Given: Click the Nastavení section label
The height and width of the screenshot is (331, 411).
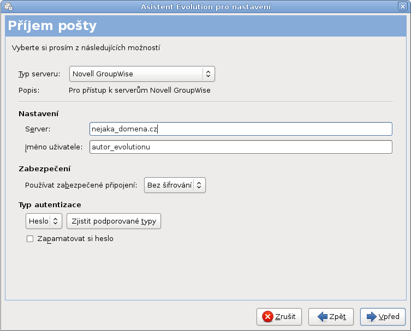Looking at the screenshot, I should point(39,113).
